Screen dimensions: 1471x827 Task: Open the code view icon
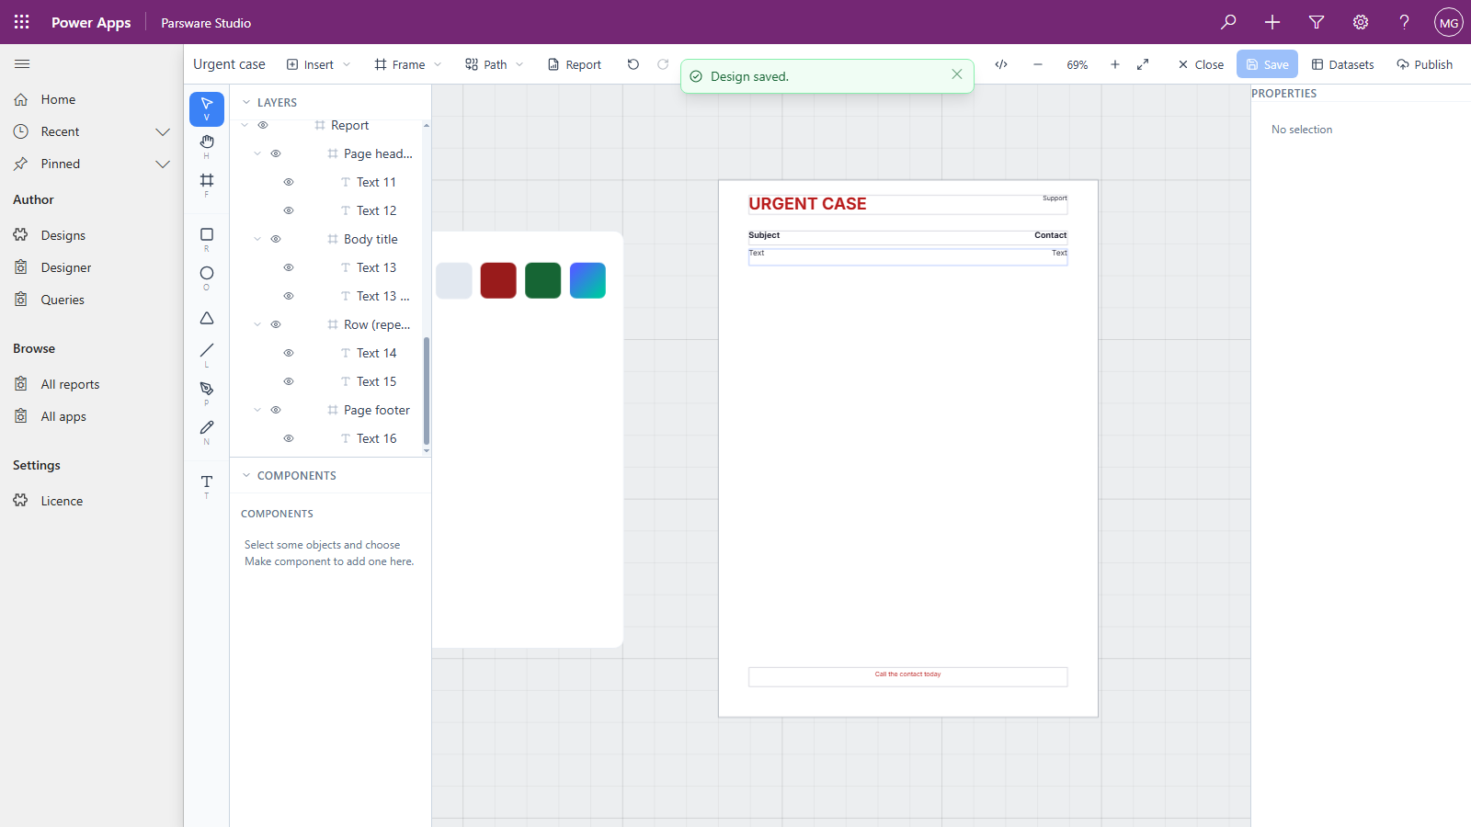tap(1001, 64)
